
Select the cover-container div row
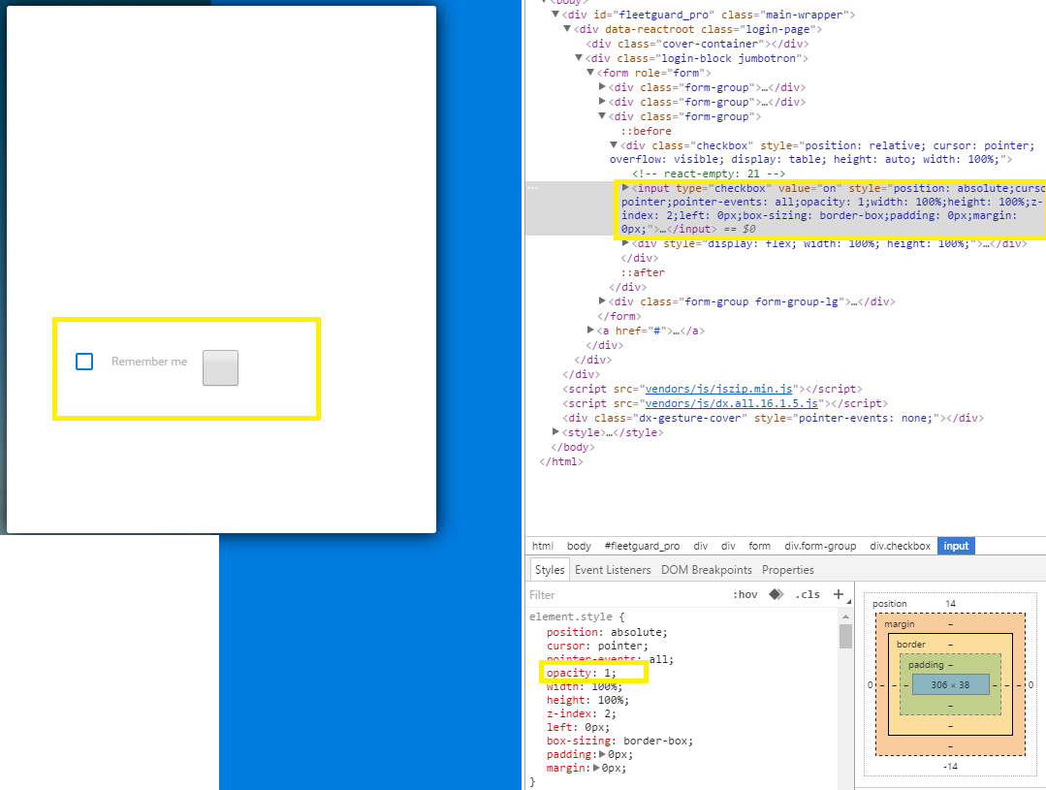point(697,44)
